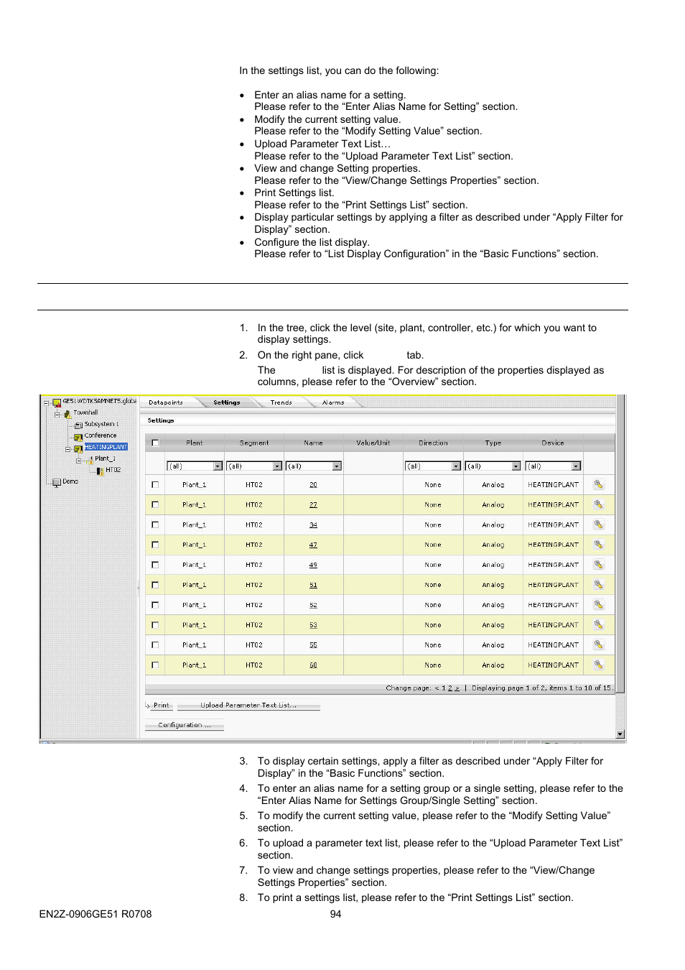Viewport: 685px width, 970px height.
Task: Collapse the HEATINGPLANT tree node
Action: 68,449
